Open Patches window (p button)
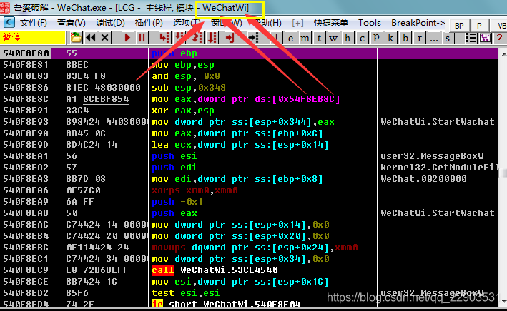The width and height of the screenshot is (507, 311). pos(376,38)
